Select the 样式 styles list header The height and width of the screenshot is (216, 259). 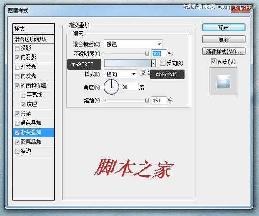(x=33, y=29)
